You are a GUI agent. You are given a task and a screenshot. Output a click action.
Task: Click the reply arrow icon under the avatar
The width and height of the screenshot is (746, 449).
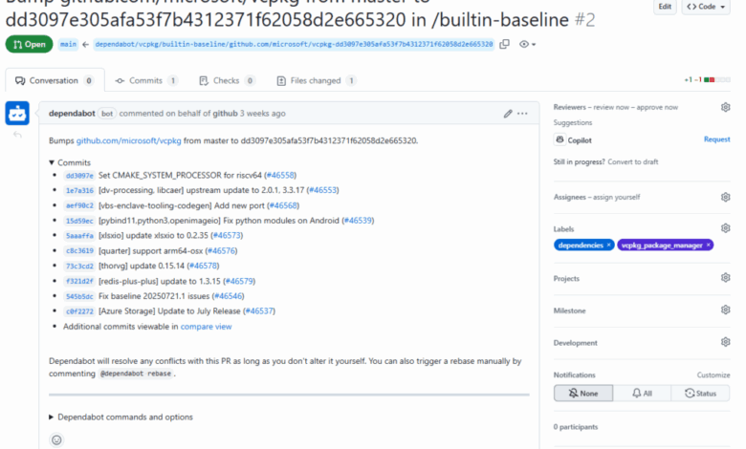coord(17,135)
